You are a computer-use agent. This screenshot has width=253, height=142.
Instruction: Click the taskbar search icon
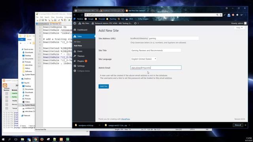tap(9, 139)
